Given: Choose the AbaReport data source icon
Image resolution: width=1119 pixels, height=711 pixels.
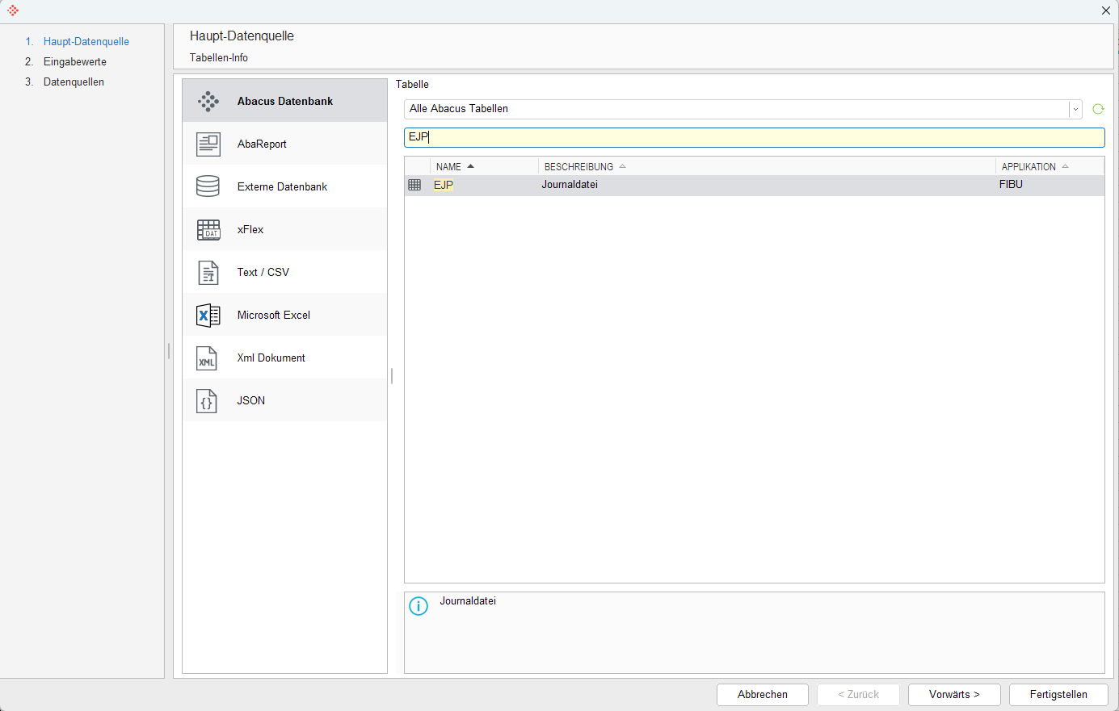Looking at the screenshot, I should [208, 144].
